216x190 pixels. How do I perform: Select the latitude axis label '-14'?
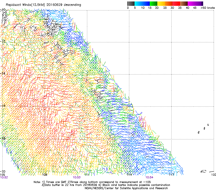[x=3, y=73]
